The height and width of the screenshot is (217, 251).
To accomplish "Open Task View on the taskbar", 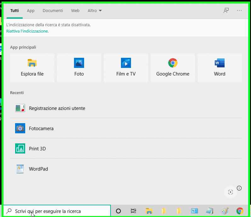I will pos(133,211).
